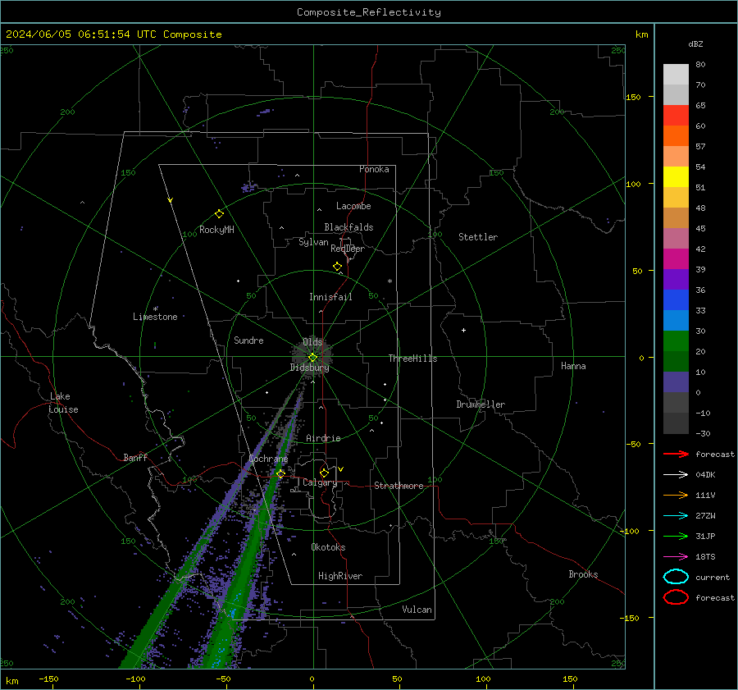738x690 pixels.
Task: Click the Ponoka label on the map
Action: (374, 169)
